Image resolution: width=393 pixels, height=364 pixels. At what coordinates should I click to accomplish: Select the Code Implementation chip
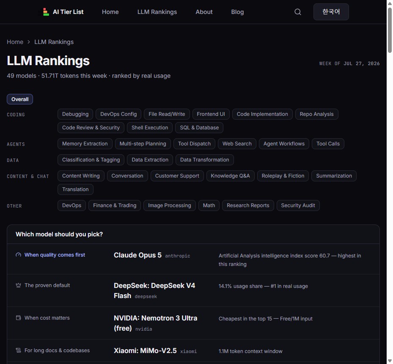click(262, 114)
